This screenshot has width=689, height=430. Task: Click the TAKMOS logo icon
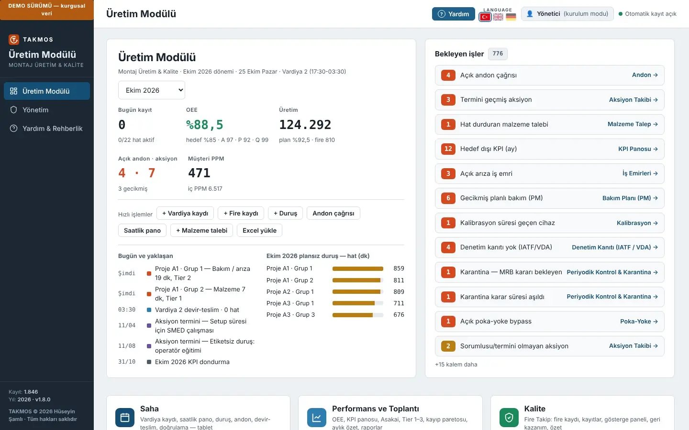tap(14, 40)
